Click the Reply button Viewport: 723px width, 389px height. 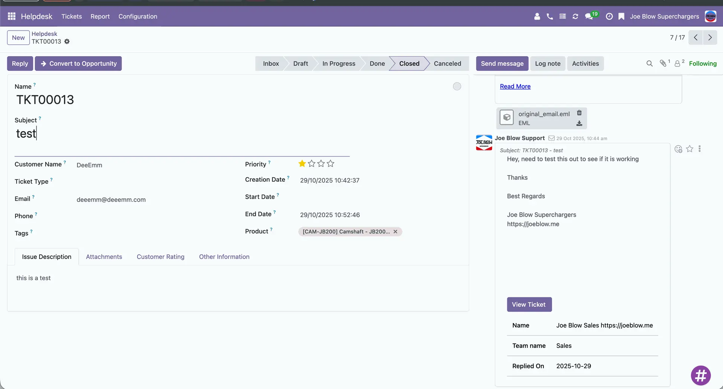tap(20, 63)
